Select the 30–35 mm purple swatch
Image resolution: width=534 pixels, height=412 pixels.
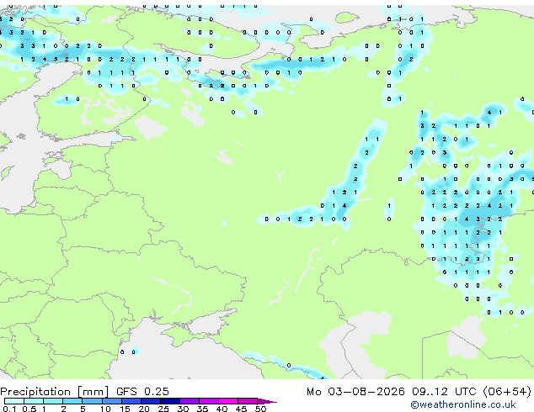[x=190, y=401]
